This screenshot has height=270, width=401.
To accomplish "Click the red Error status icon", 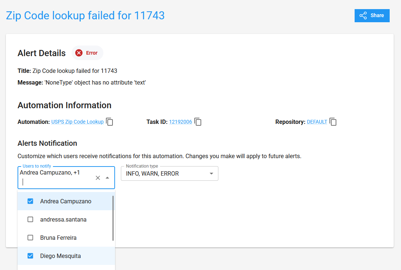I will (79, 53).
